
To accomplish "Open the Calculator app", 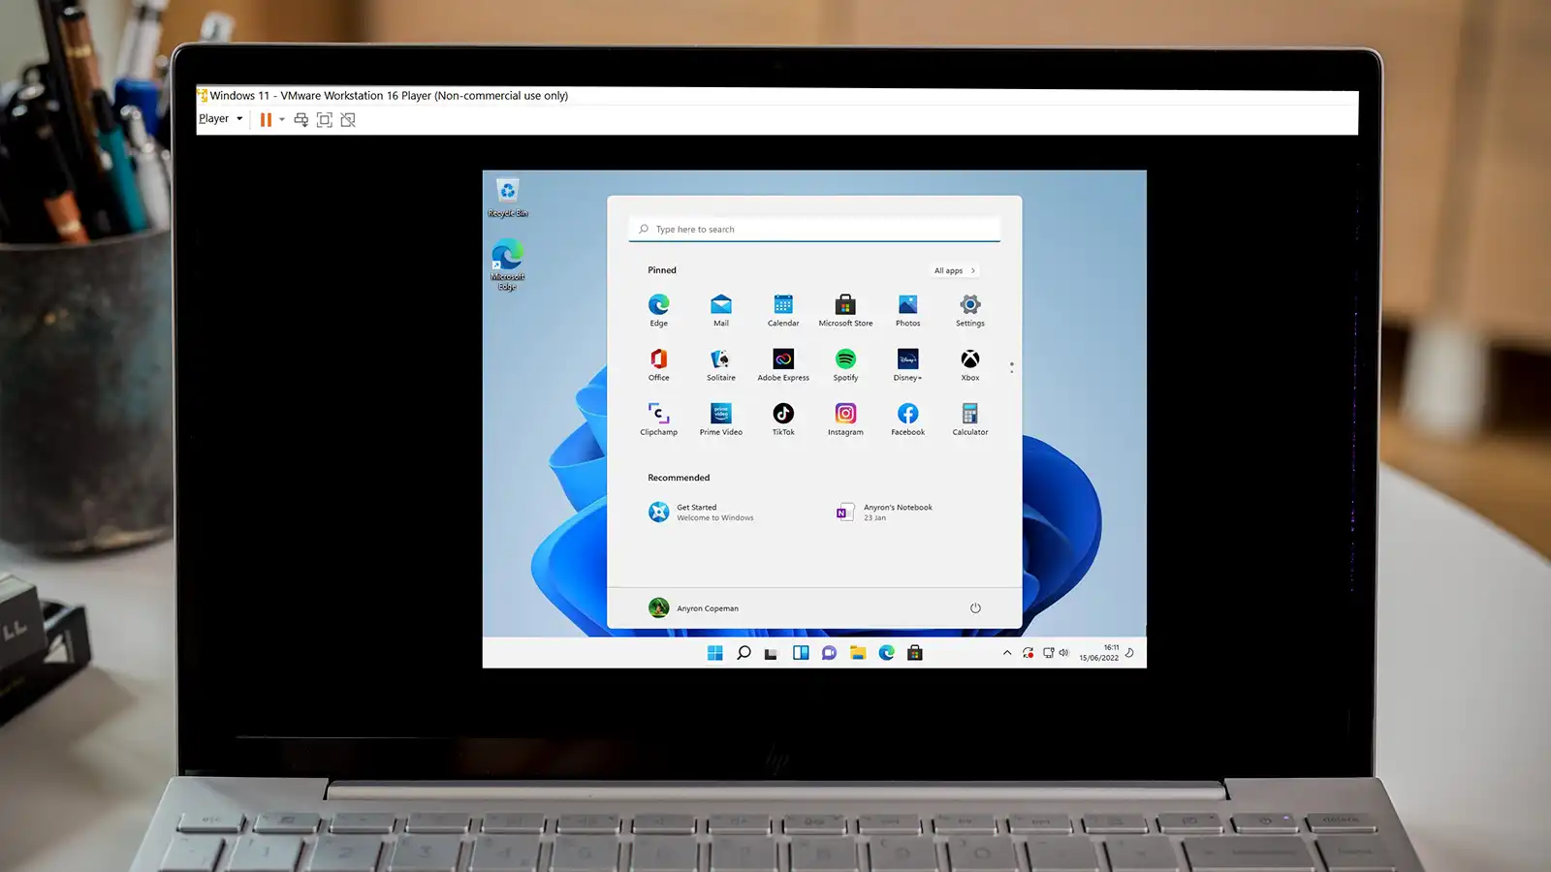I will click(x=969, y=415).
